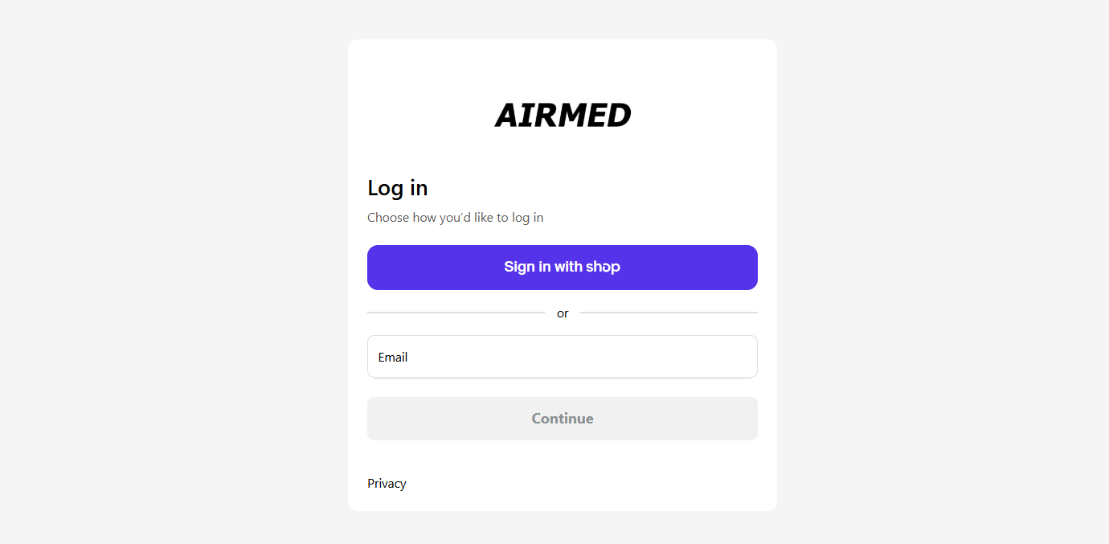
Task: Choose the purple Shop sign-in option
Action: click(x=562, y=268)
